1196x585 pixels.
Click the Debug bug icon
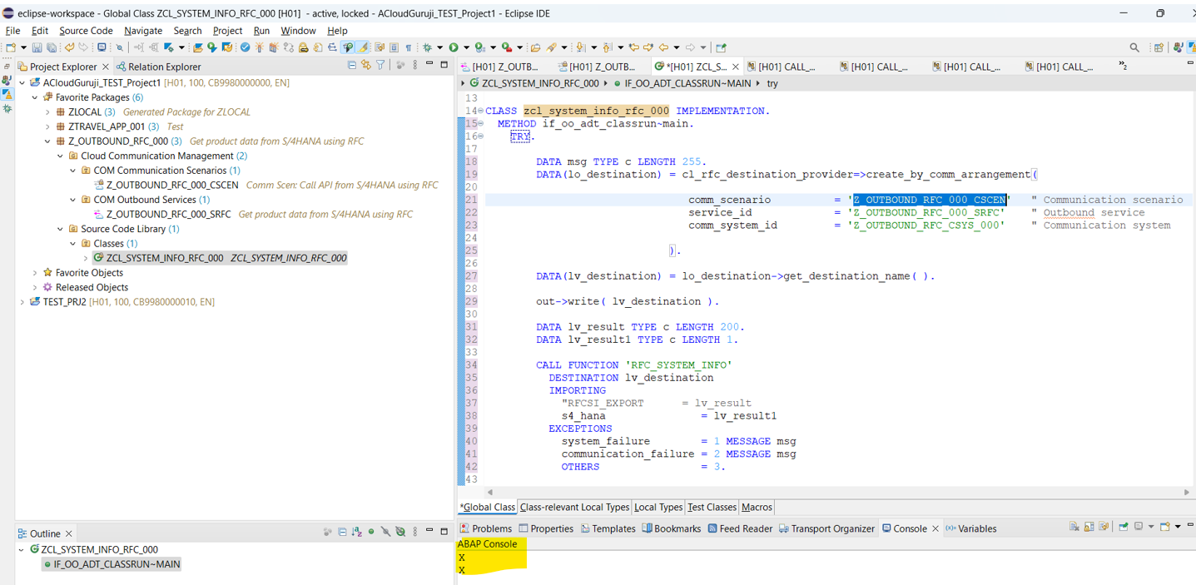(427, 47)
